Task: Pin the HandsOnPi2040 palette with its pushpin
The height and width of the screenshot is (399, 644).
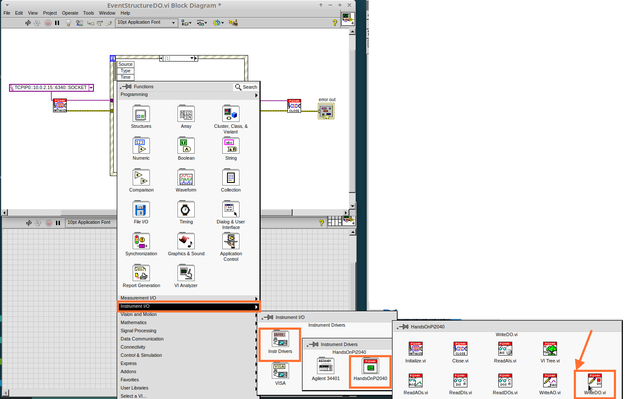Action: coord(402,327)
